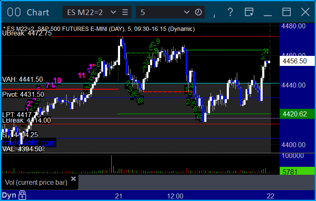Image resolution: width=316 pixels, height=201 pixels.
Task: Open the symbol list menu icon
Action: point(125,12)
